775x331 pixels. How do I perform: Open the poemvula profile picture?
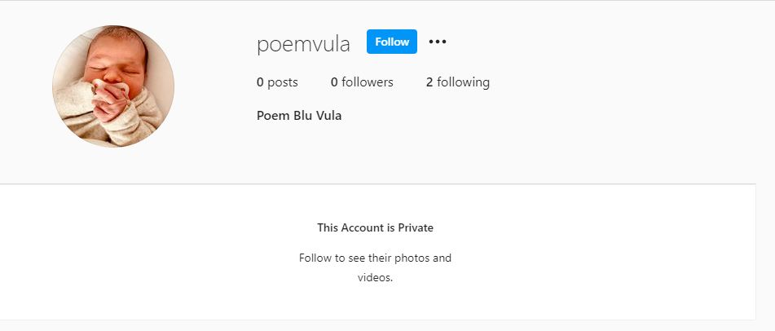[113, 86]
